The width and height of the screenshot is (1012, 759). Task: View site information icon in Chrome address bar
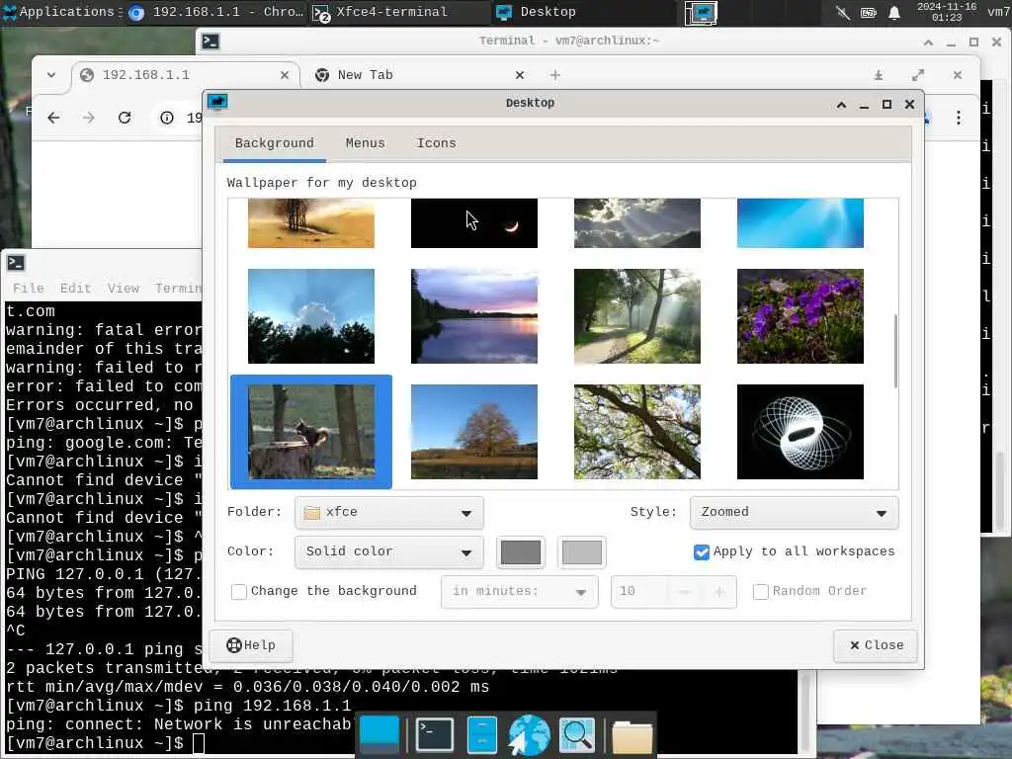point(166,118)
